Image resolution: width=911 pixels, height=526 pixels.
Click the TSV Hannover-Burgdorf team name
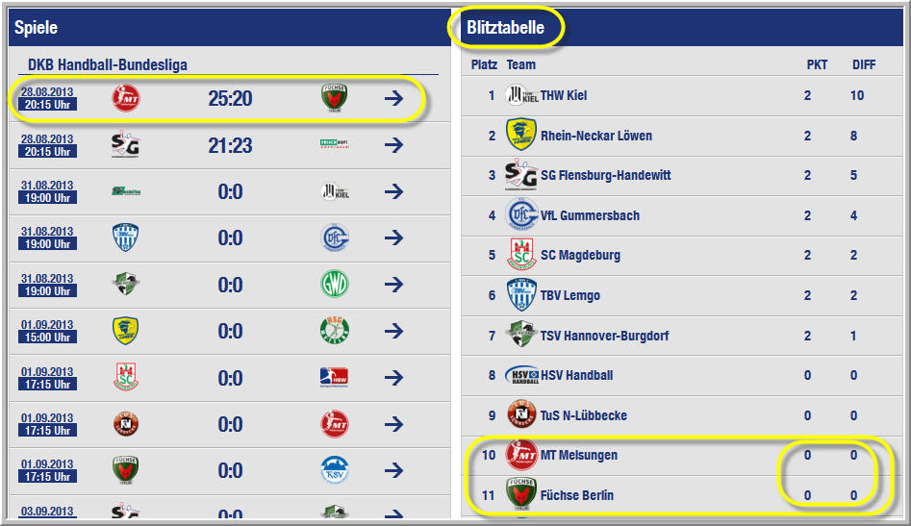click(x=604, y=336)
